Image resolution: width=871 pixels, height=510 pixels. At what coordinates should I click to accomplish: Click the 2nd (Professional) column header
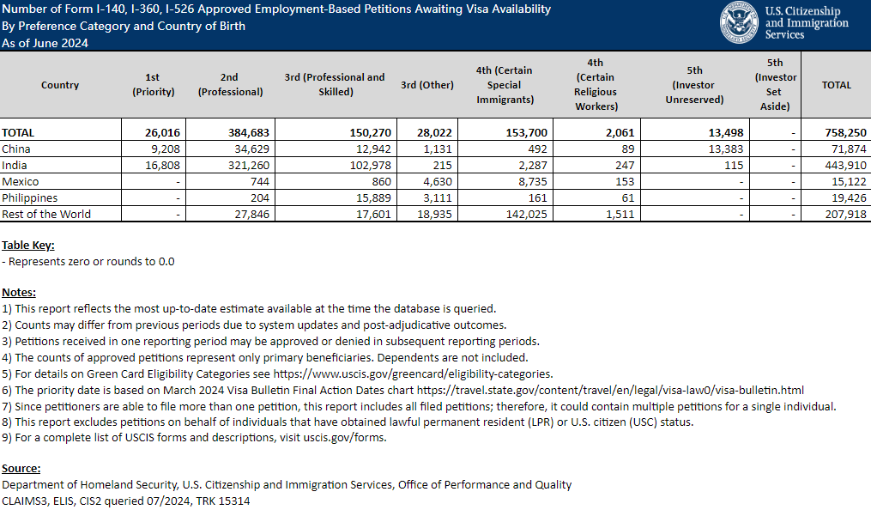(x=230, y=85)
